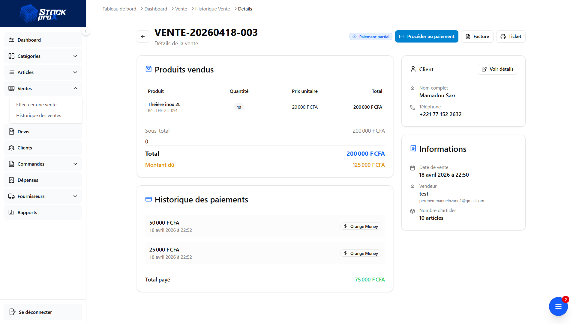The width and height of the screenshot is (576, 324).
Task: Click the 10 articles count
Action: (x=431, y=218)
